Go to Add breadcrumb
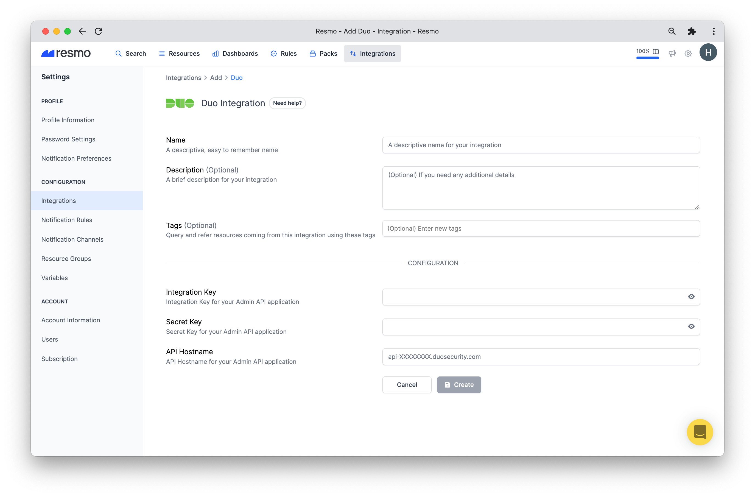 click(x=216, y=78)
